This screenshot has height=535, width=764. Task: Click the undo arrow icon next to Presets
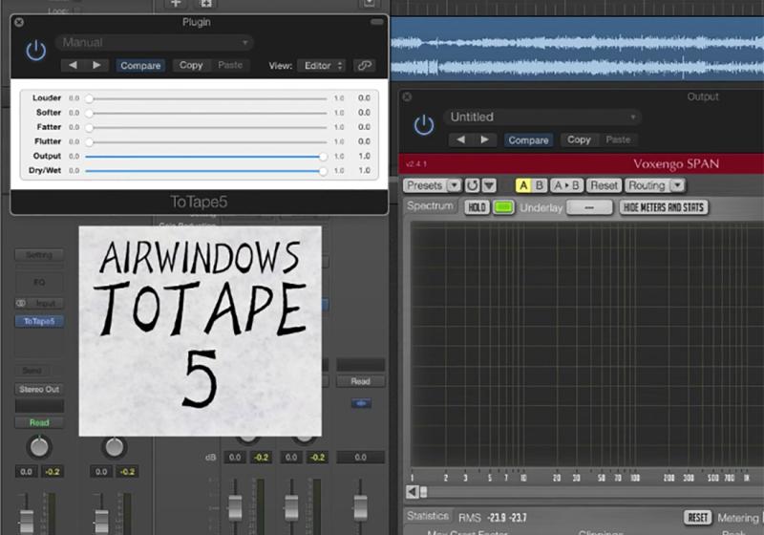click(x=472, y=185)
